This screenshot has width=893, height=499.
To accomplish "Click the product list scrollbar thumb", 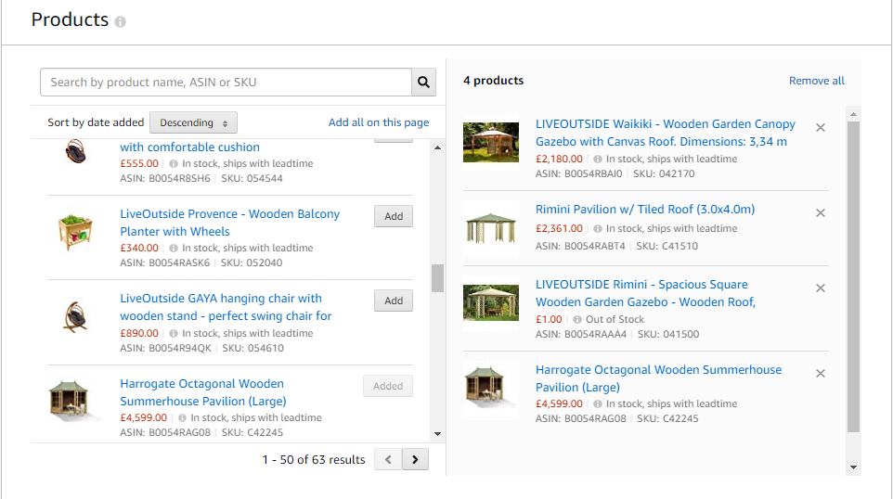I will tap(437, 278).
